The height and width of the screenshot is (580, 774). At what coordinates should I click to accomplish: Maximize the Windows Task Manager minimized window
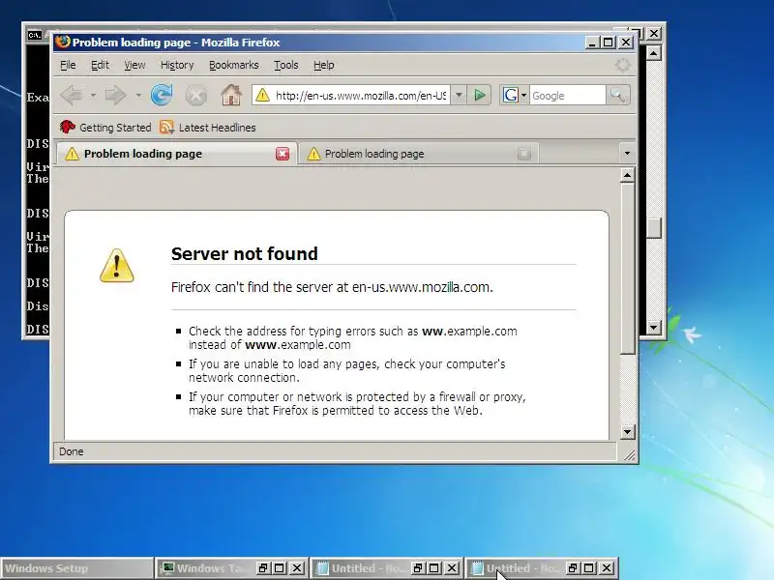pyautogui.click(x=280, y=568)
